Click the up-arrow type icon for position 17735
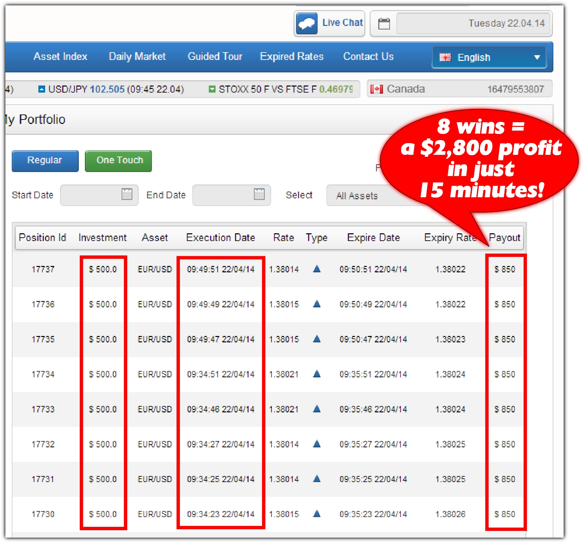Viewport: 584px width, 543px height. pyautogui.click(x=317, y=339)
